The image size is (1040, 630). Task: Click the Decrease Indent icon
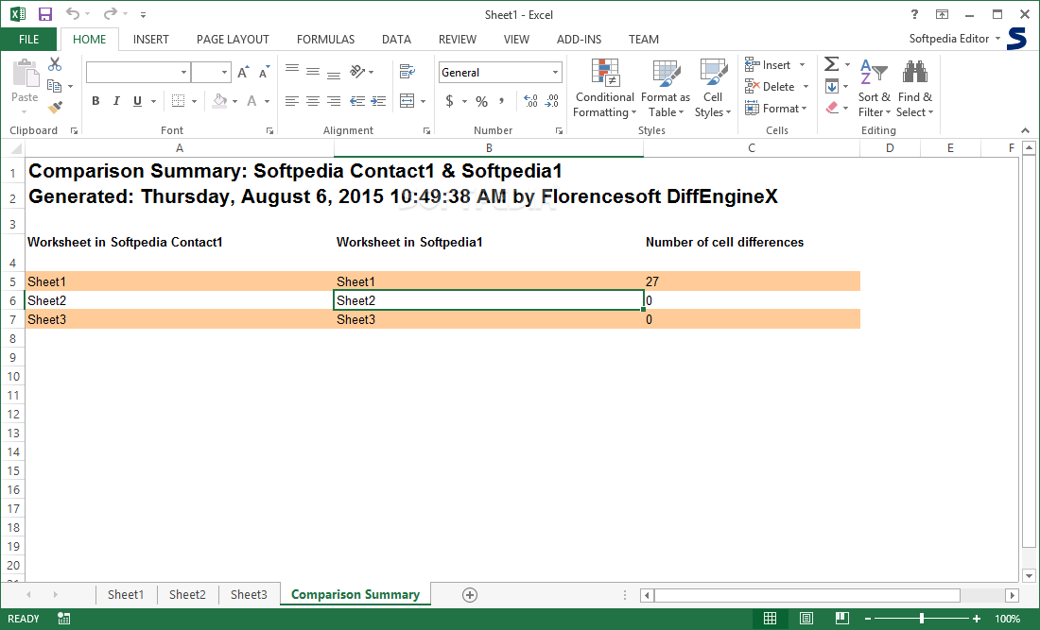[357, 101]
